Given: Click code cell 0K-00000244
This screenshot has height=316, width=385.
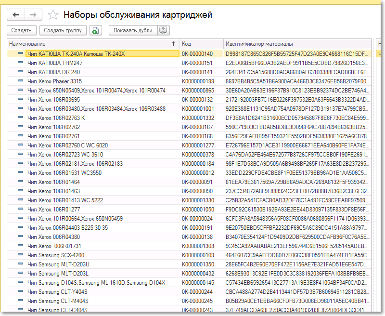Looking at the screenshot, I should tap(197, 291).
